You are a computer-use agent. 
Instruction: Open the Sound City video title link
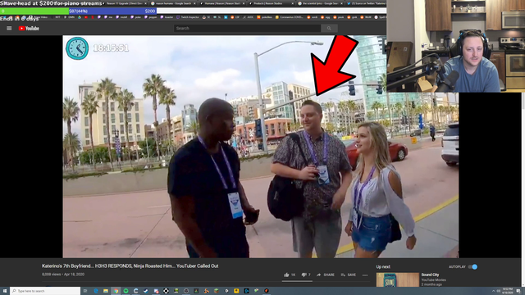tap(430, 275)
